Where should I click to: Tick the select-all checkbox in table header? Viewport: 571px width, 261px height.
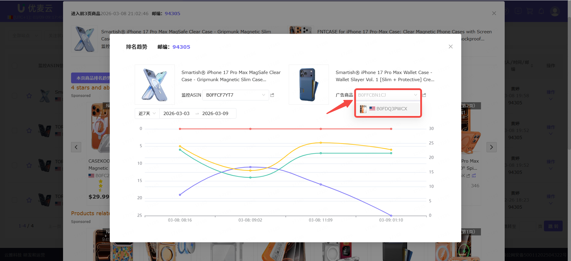[x=15, y=66]
